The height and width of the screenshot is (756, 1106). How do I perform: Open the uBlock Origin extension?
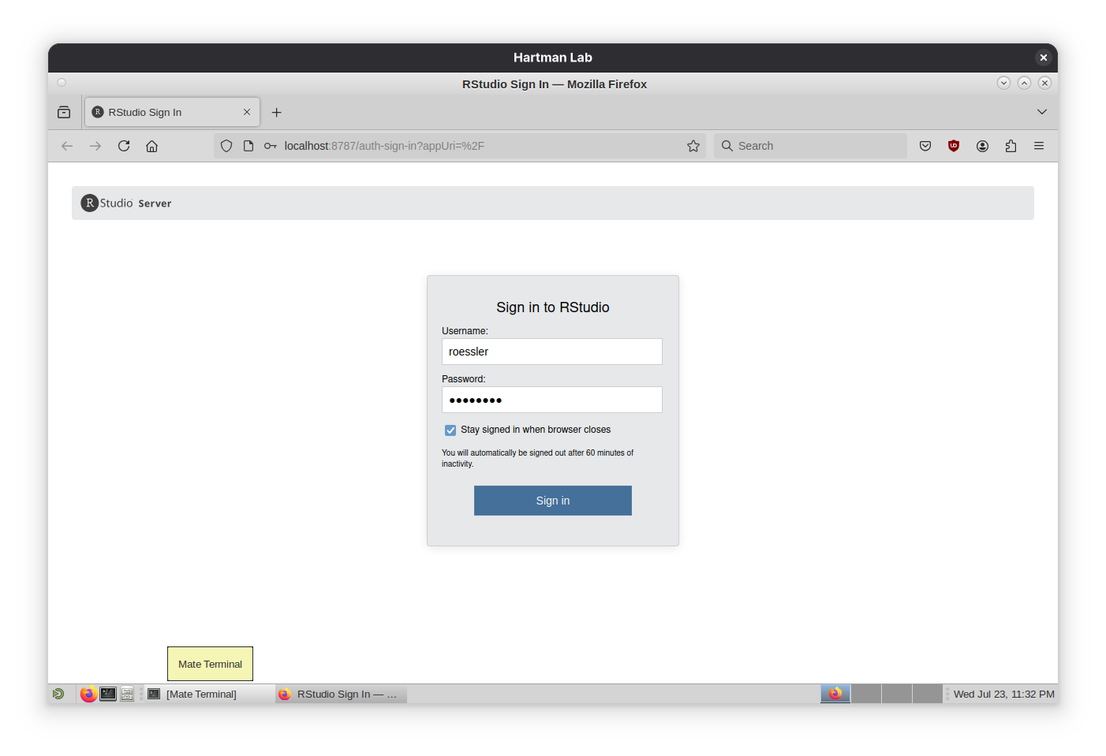click(x=954, y=146)
